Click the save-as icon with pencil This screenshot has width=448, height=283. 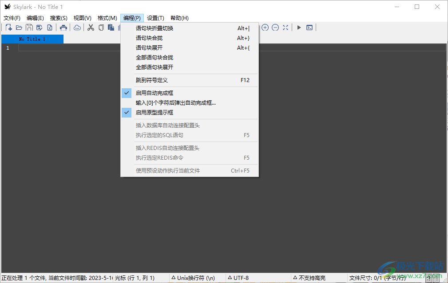tap(40, 28)
